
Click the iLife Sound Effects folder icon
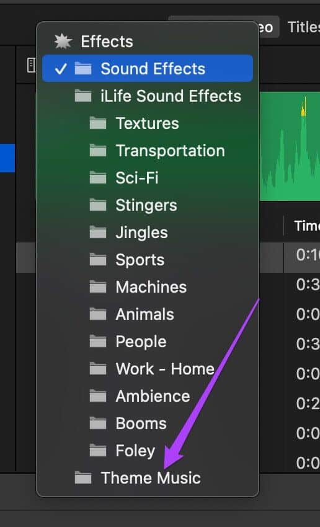point(83,96)
